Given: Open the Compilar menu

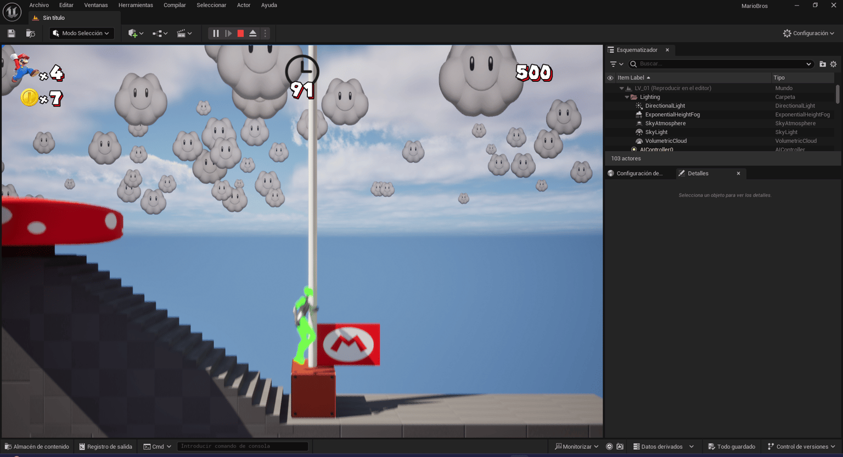Looking at the screenshot, I should click(x=175, y=5).
